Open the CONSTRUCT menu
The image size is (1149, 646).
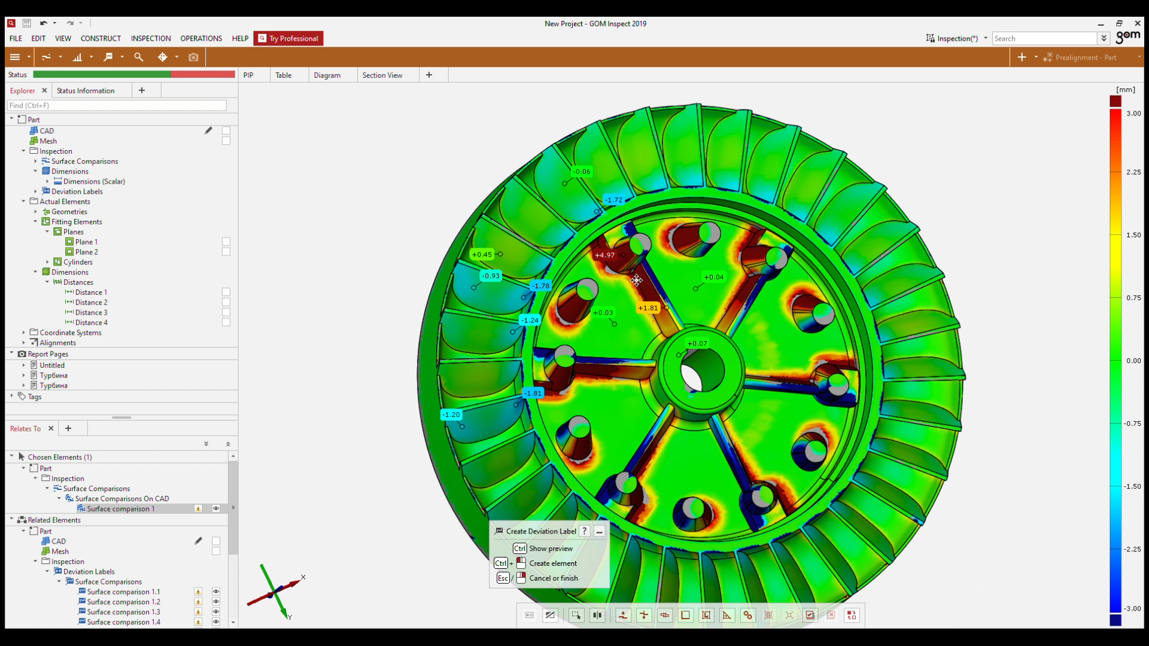coord(101,38)
